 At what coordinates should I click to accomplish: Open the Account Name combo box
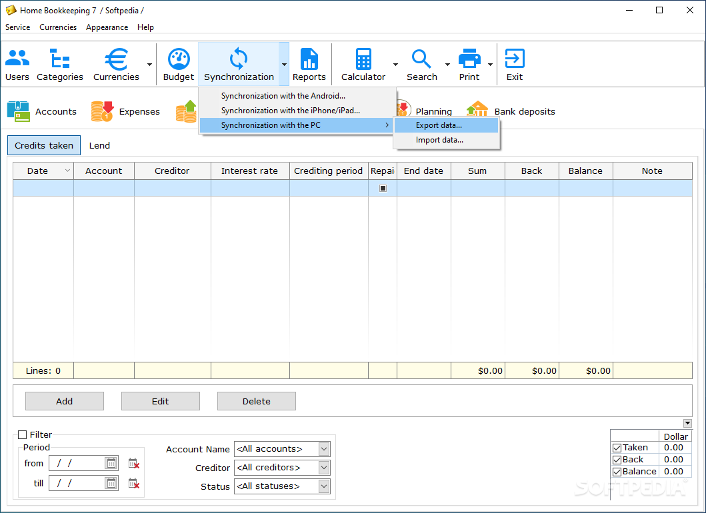click(282, 449)
